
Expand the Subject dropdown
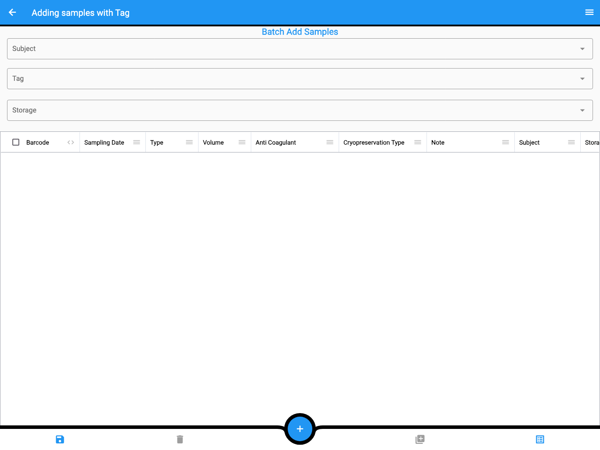click(300, 49)
